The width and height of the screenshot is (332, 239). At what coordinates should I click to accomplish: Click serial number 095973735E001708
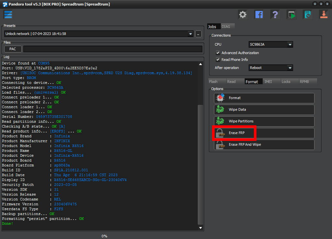54,117
